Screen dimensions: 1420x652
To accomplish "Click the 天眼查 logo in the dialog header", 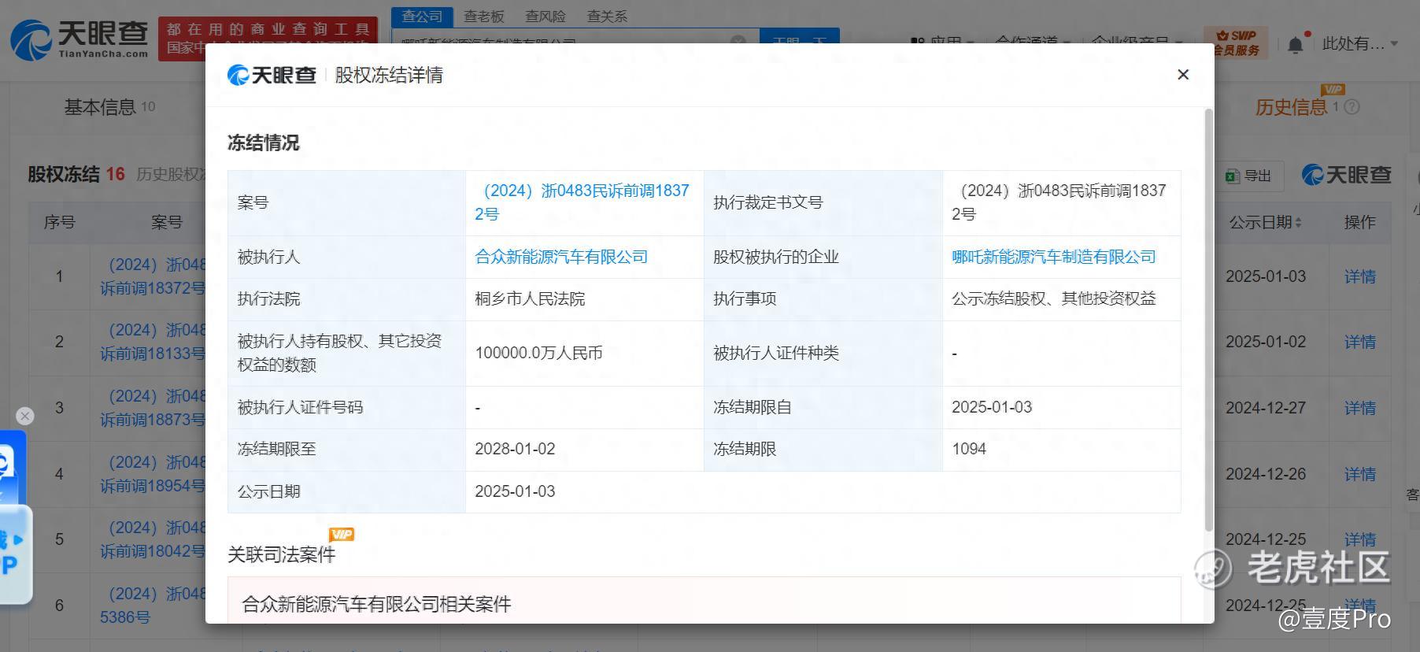I will 272,75.
